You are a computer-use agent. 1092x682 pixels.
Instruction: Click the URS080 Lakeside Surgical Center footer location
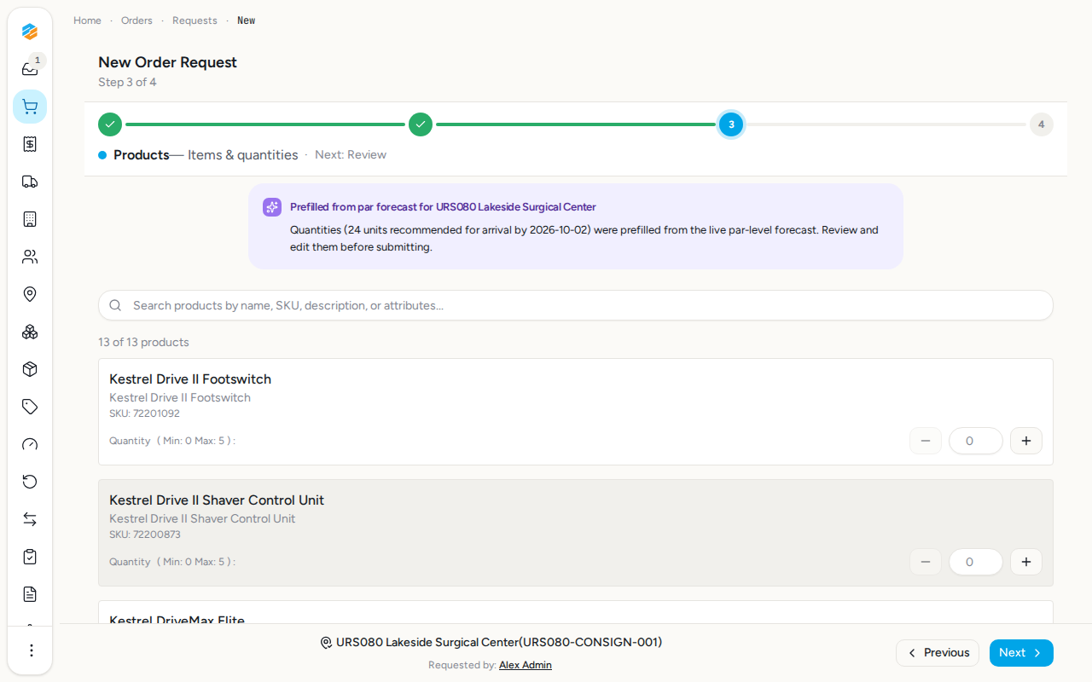(x=491, y=643)
